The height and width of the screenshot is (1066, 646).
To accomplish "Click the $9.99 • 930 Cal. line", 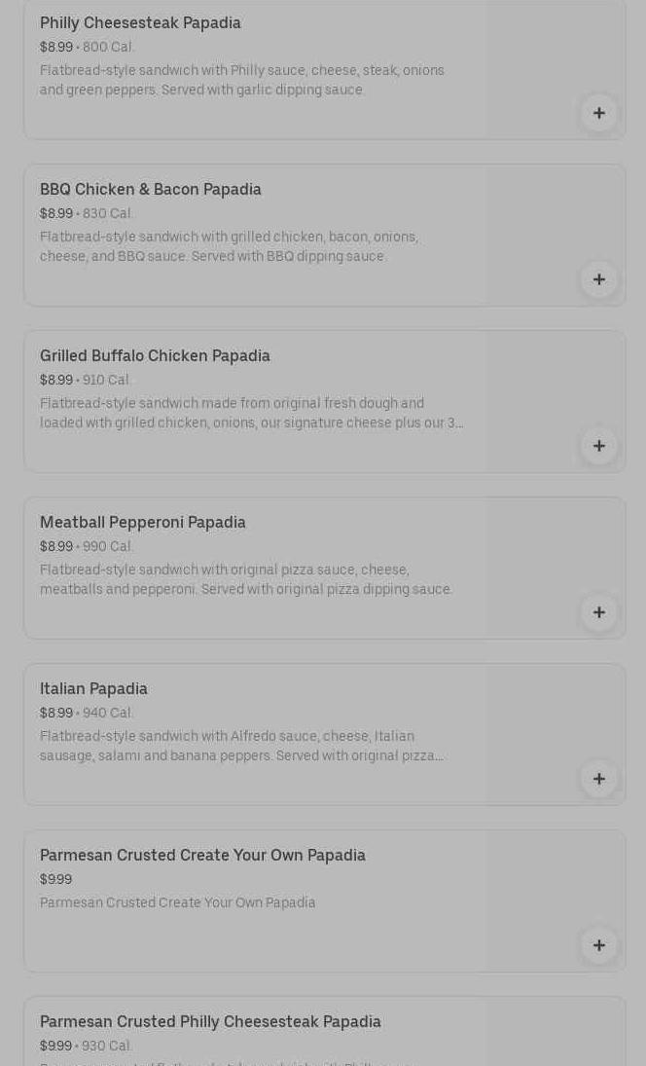I will 86,1047.
